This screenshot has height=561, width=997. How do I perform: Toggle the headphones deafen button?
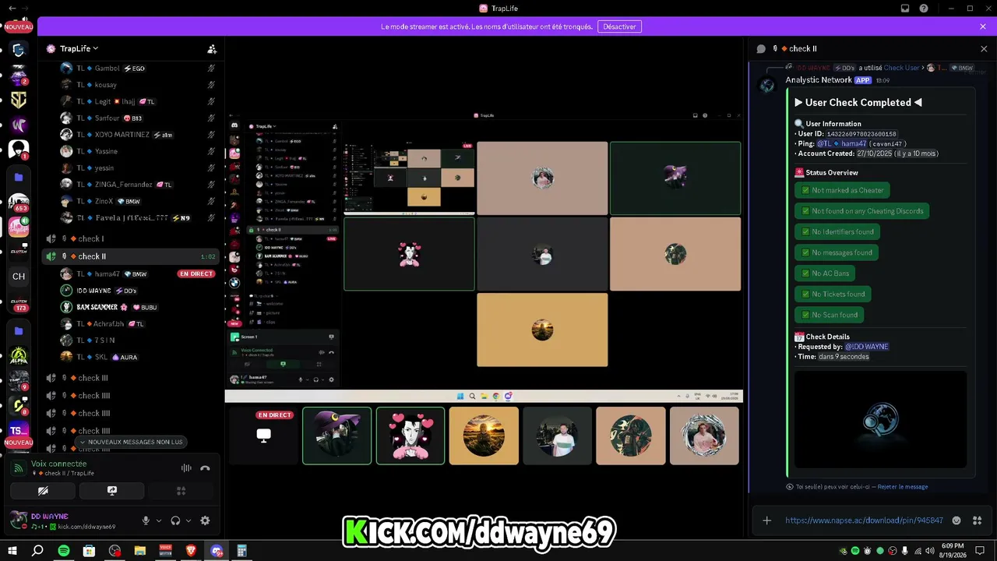tap(175, 520)
